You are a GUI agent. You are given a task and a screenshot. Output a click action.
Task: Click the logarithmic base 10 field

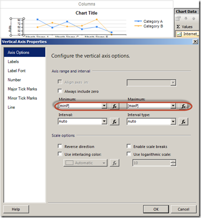pos(151,163)
